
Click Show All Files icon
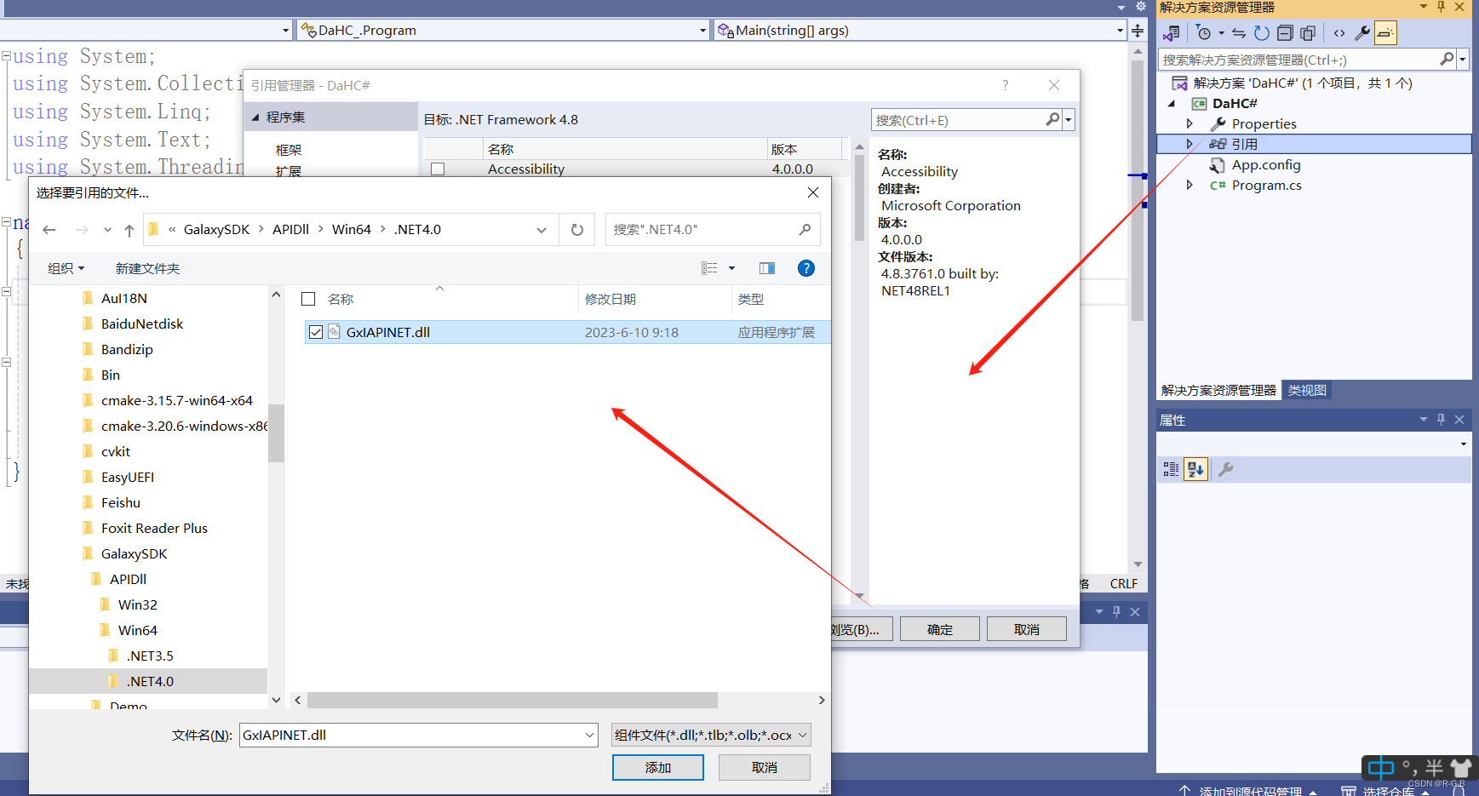pyautogui.click(x=1308, y=33)
